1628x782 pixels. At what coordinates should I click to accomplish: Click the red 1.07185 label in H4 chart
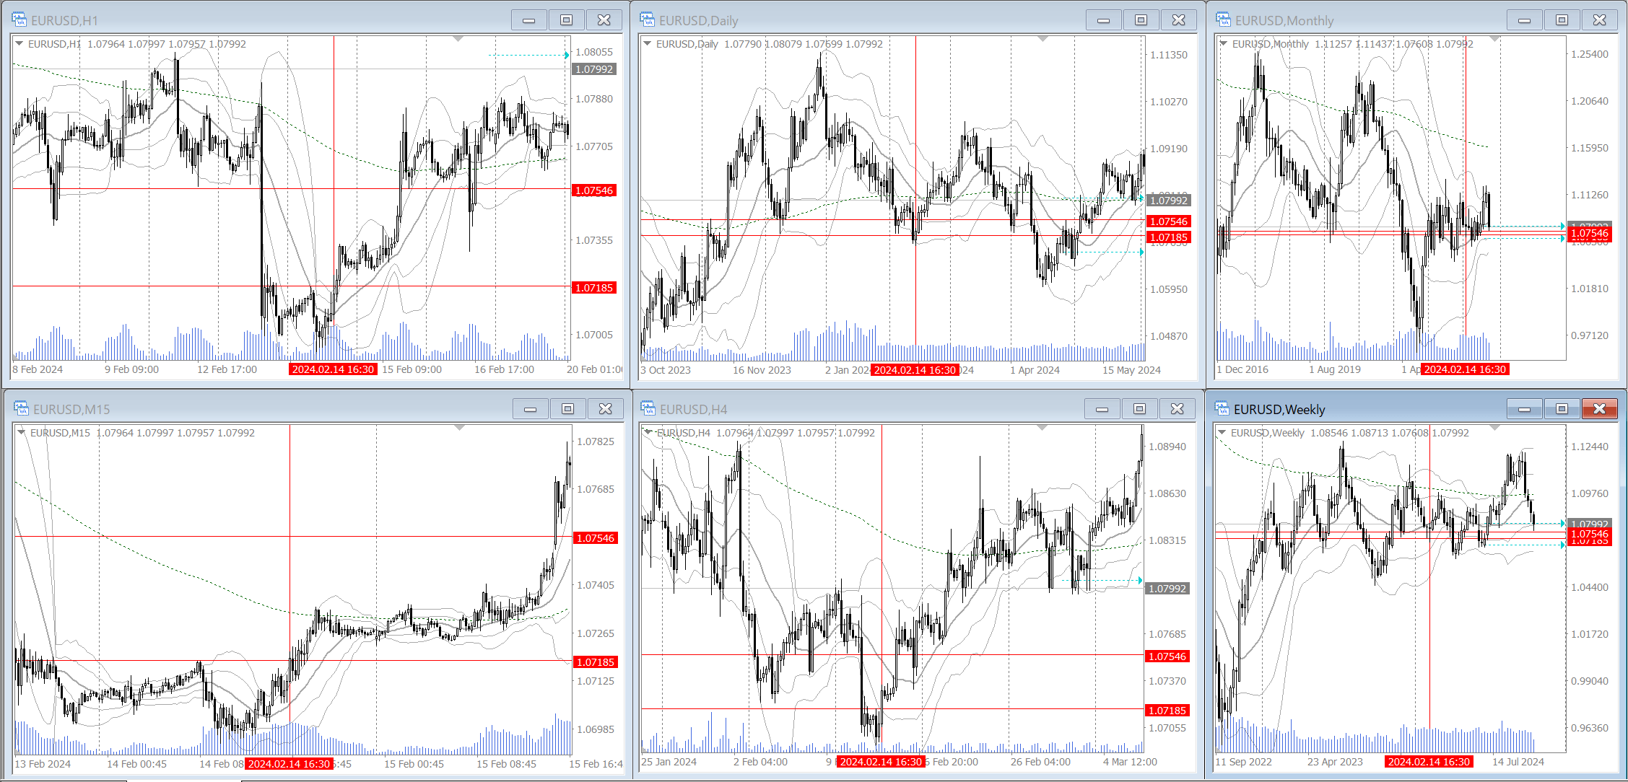(x=1167, y=711)
